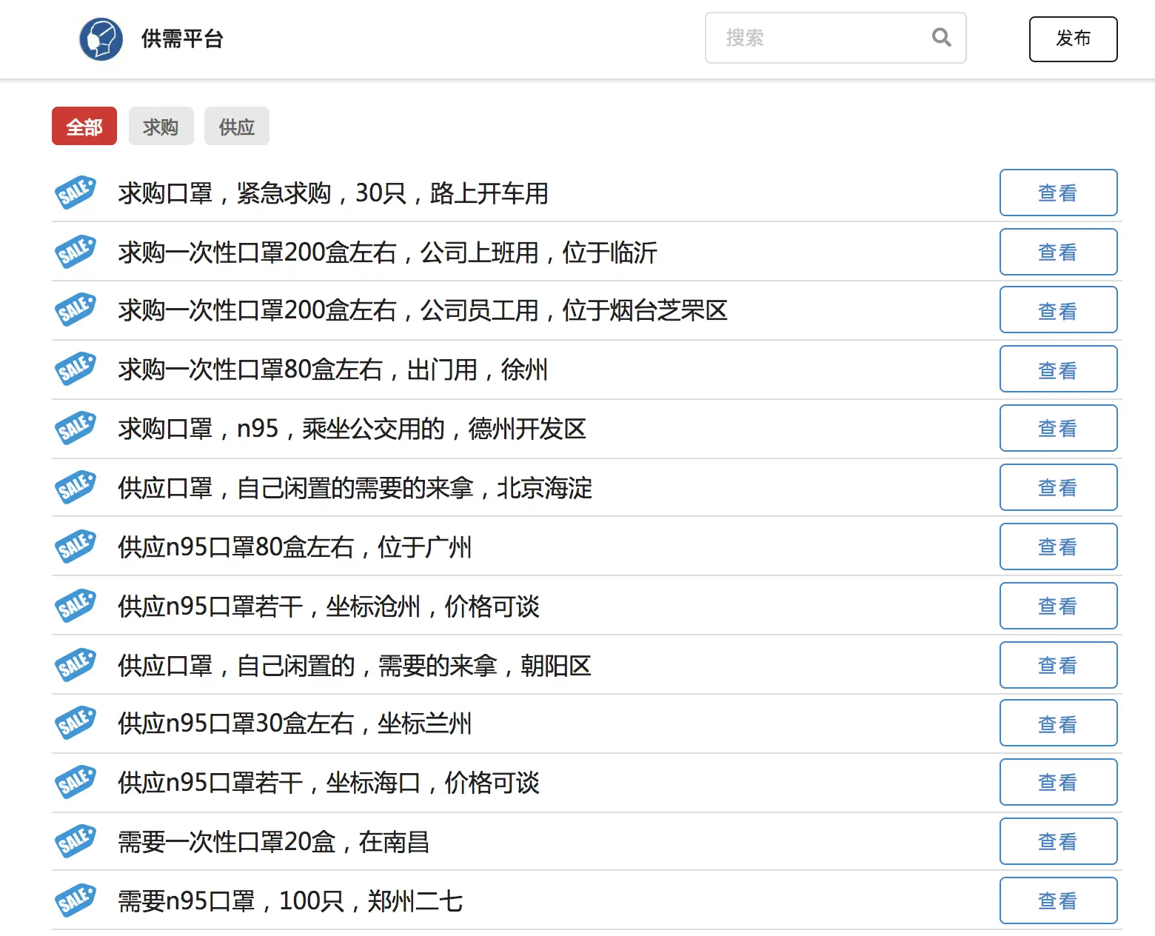This screenshot has height=936, width=1155.
Task: Open post 求购一次性口罩80盒左右，出门用，徐州
Action: pos(333,370)
